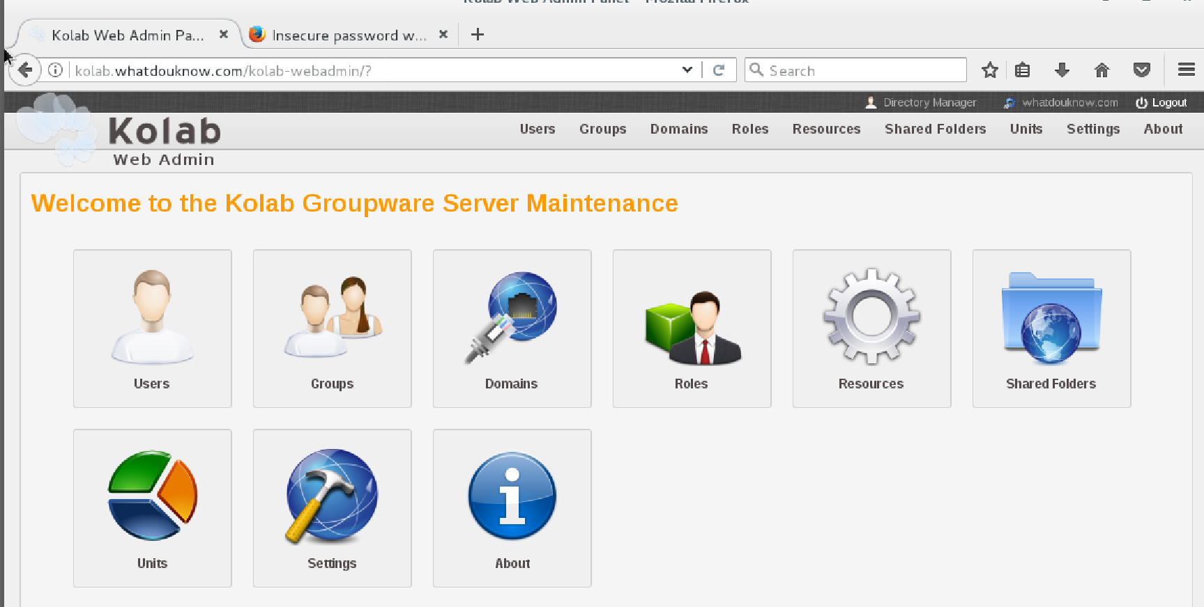Close the Kolab Web Admin tab
The image size is (1204, 607).
pyautogui.click(x=224, y=34)
